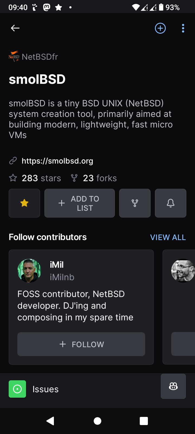The width and height of the screenshot is (195, 434).
Task: Follow contributor iMil
Action: pos(81,344)
